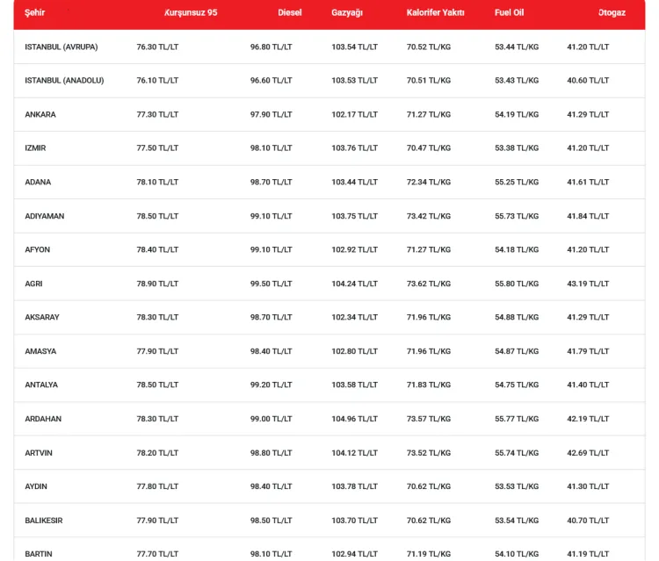
Task: Click the AKSARAY city name
Action: pyautogui.click(x=42, y=317)
